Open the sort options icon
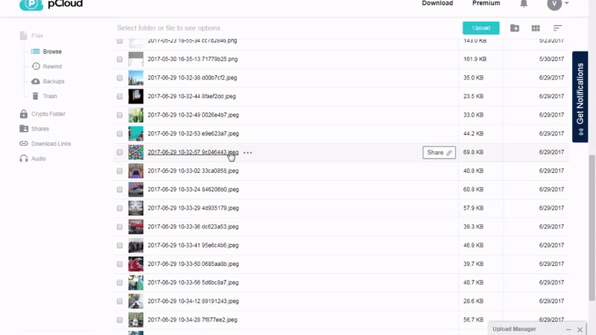This screenshot has height=335, width=596. 557,28
